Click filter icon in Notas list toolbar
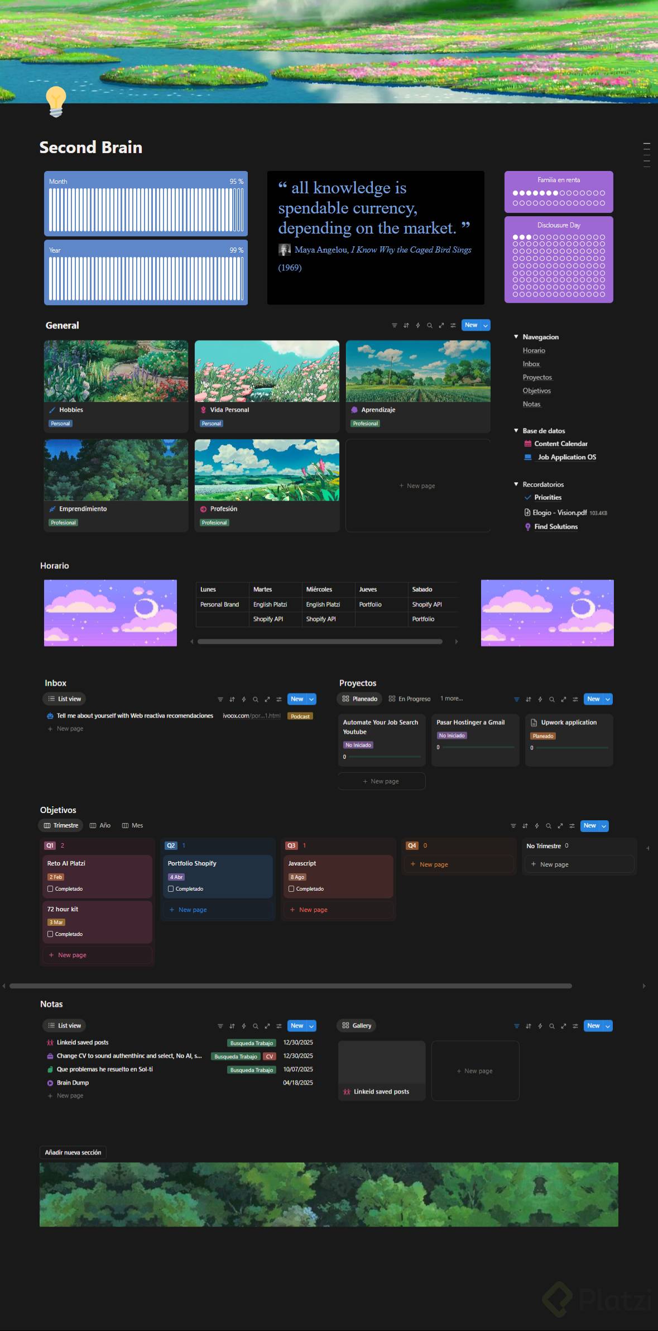The width and height of the screenshot is (658, 1331). click(x=220, y=1026)
